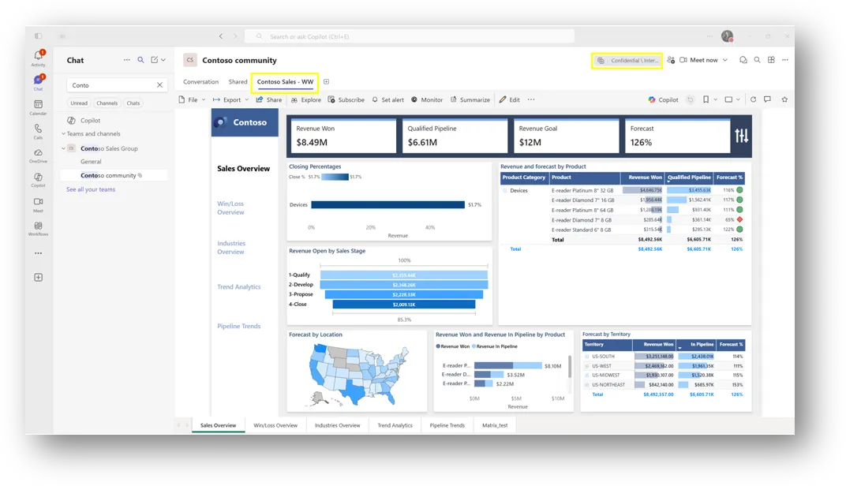This screenshot has width=846, height=486.
Task: Click the search icon in Chat header
Action: (x=140, y=60)
